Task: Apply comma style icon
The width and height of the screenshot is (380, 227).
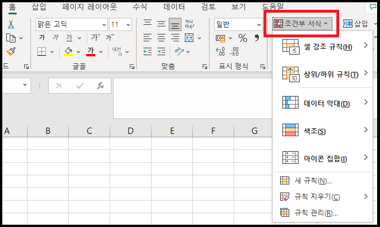Action: pyautogui.click(x=257, y=38)
